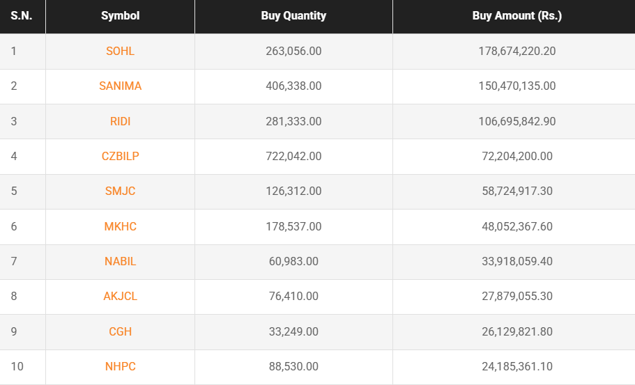Select buy amount 58,724,917.30
635x385 pixels.
[517, 191]
